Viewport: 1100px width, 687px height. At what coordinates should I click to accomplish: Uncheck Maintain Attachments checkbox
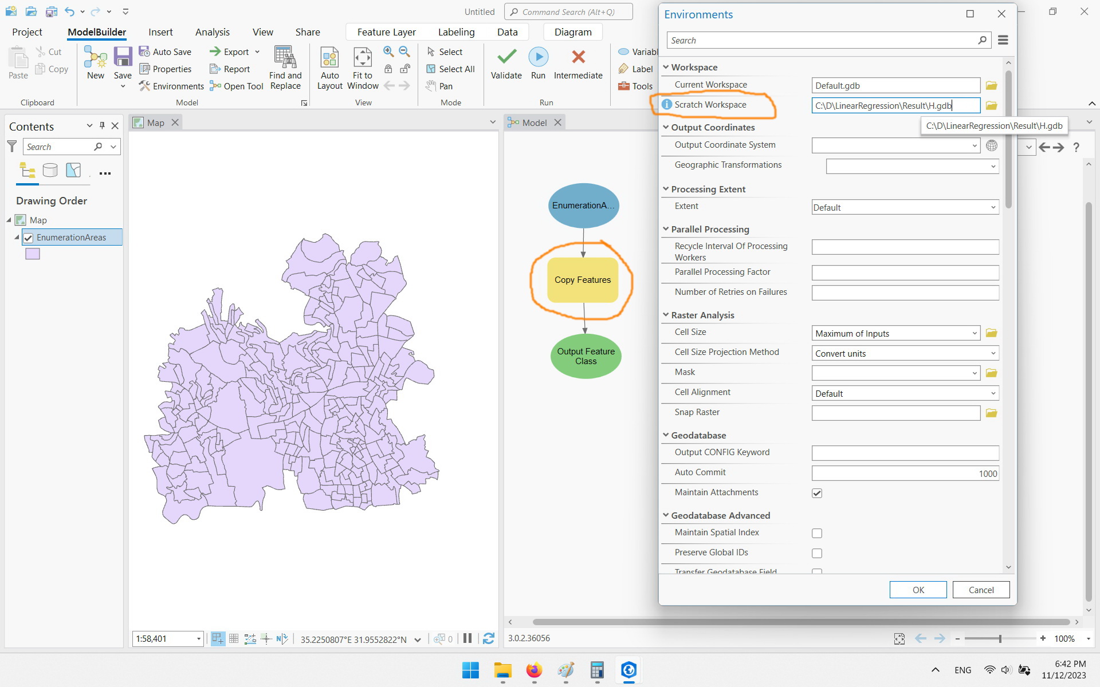click(x=817, y=493)
